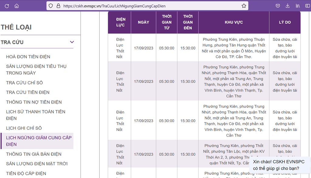The image size is (311, 178).
Task: Open HOÁ ĐƠN TIỀN ĐIỆN menu item
Action: (x=28, y=57)
